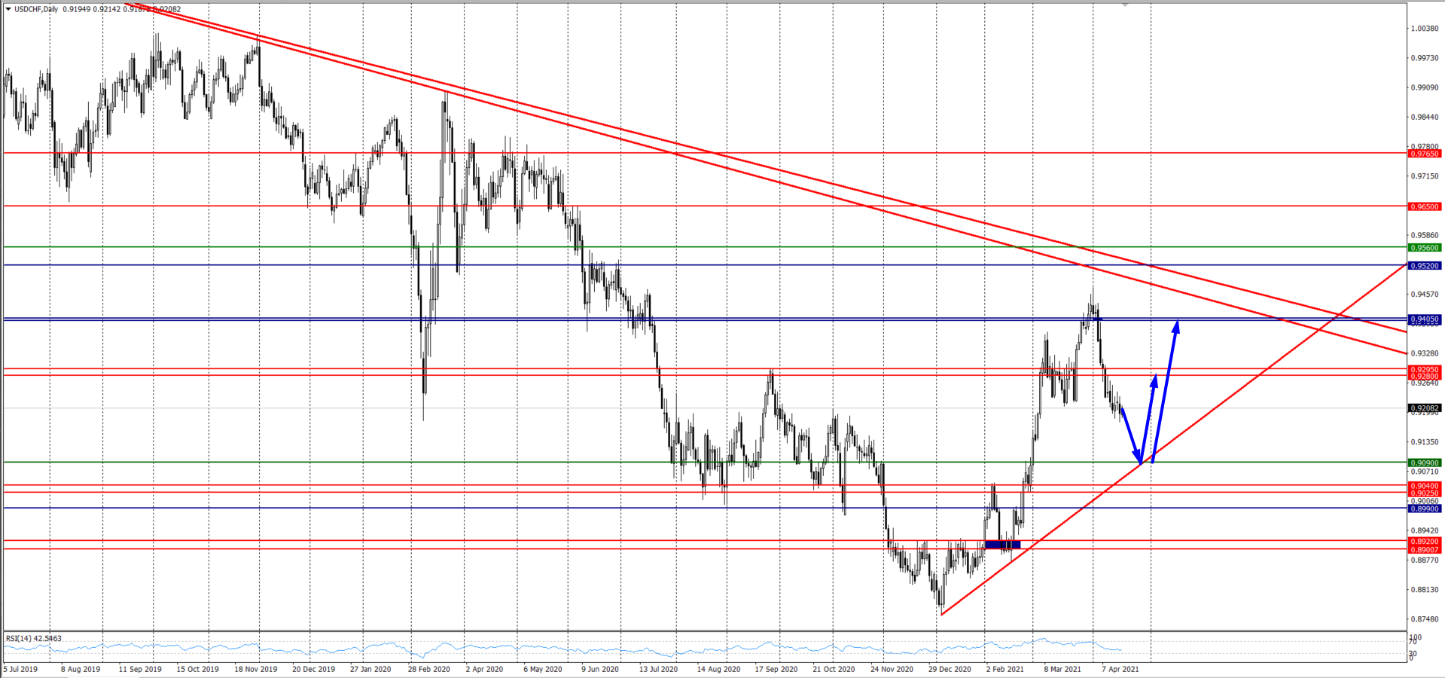Select the downward blue arrow on chart
The image size is (1445, 678).
pyautogui.click(x=1131, y=437)
